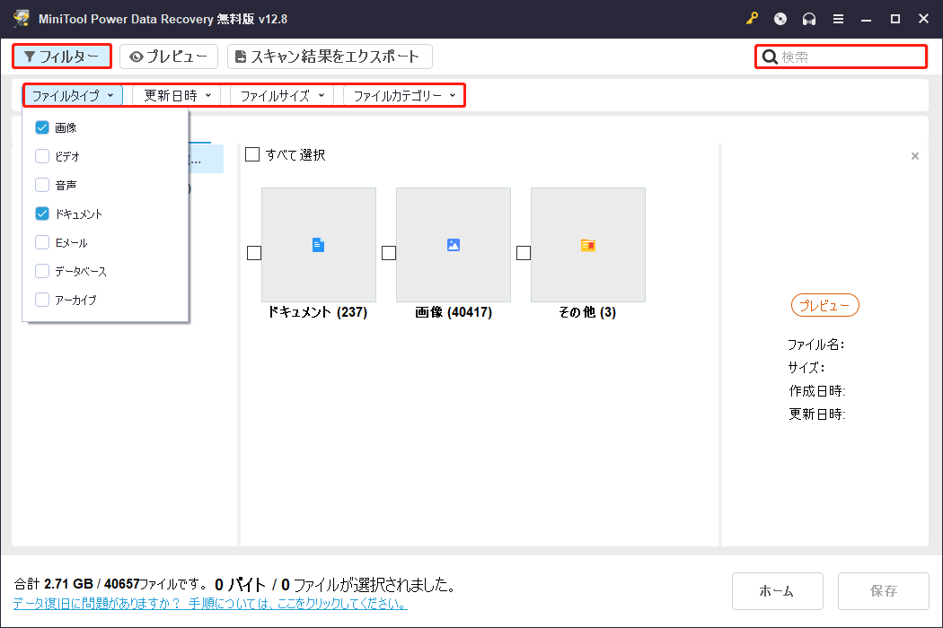Uncheck the 画像 filter checkbox
Viewport: 943px width, 628px height.
(41, 126)
